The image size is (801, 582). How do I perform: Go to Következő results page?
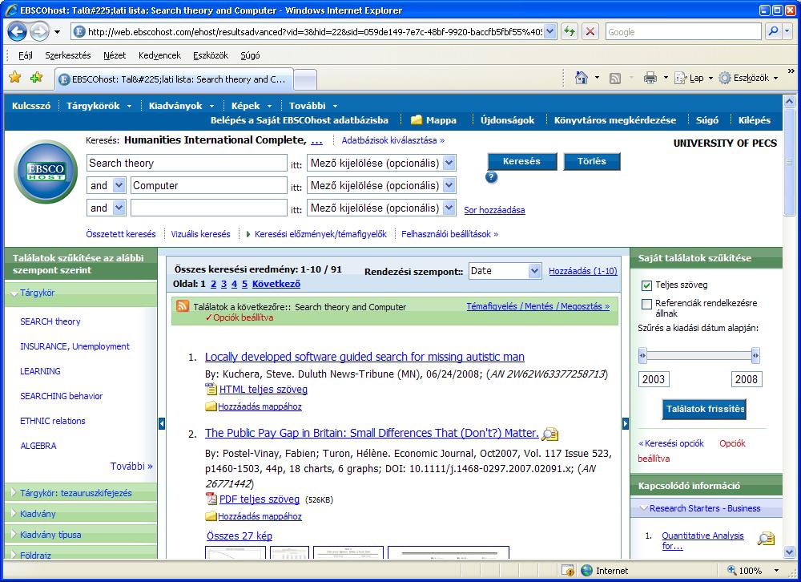pyautogui.click(x=276, y=284)
